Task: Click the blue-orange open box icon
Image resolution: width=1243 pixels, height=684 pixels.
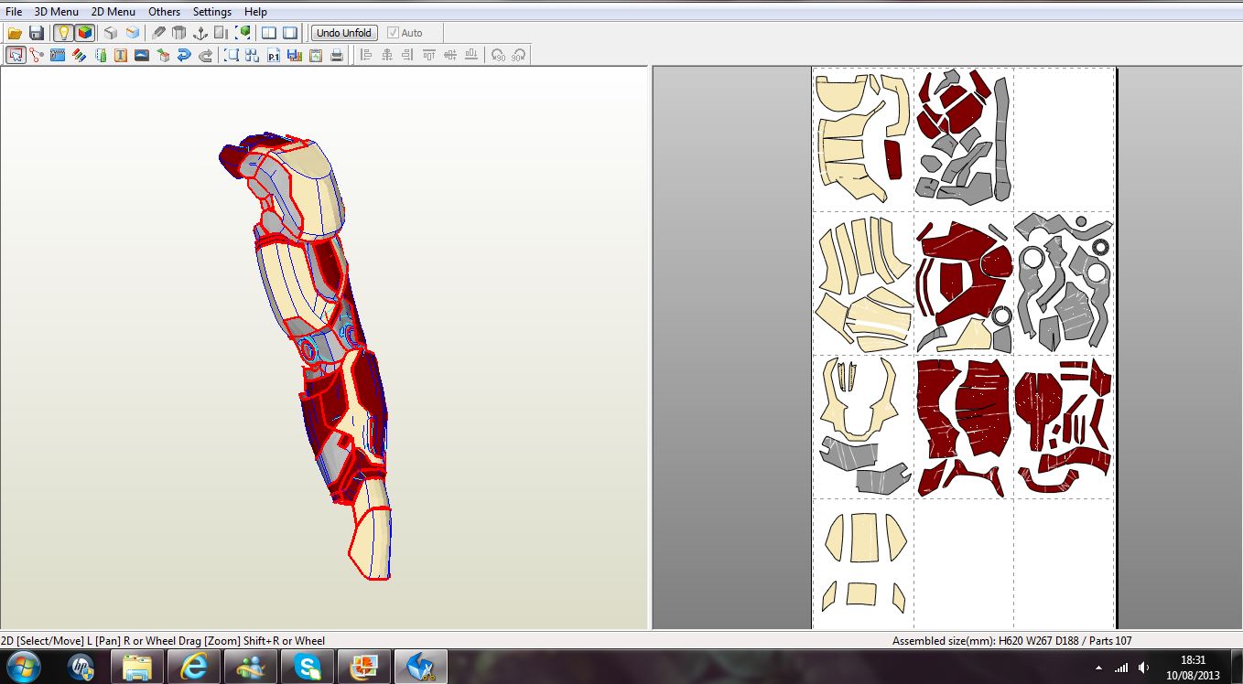Action: 133,33
